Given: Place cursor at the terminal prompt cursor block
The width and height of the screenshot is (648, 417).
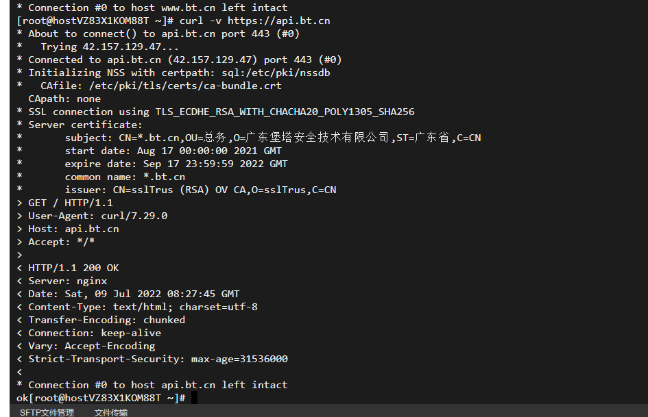Looking at the screenshot, I should click(194, 398).
